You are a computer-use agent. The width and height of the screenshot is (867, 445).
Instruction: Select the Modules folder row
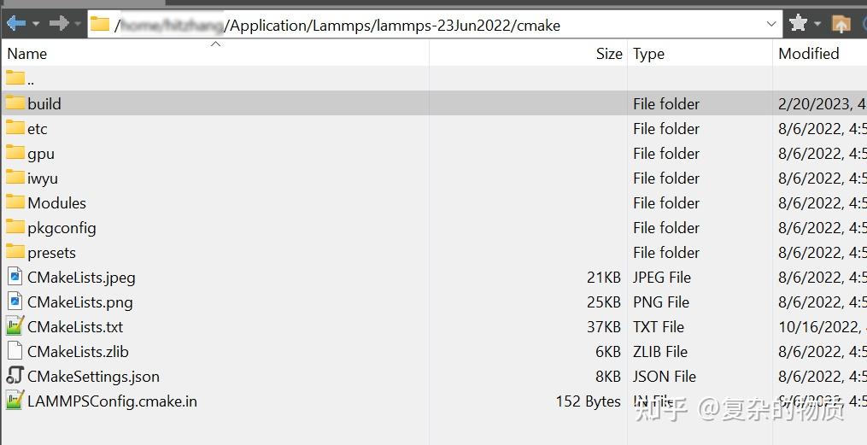coord(56,202)
